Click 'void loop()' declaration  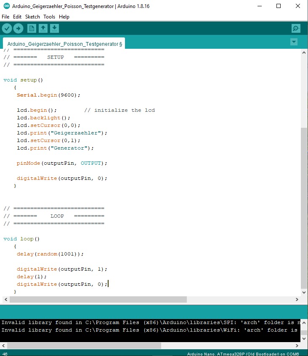[21, 239]
